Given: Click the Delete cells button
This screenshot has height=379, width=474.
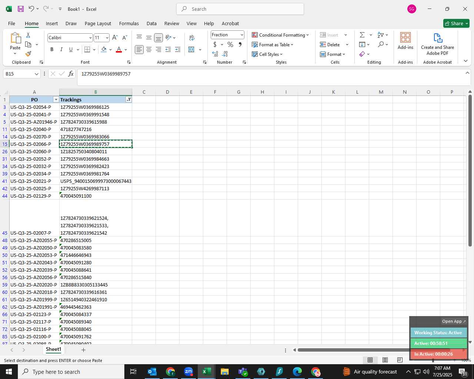Looking at the screenshot, I should pyautogui.click(x=330, y=44).
